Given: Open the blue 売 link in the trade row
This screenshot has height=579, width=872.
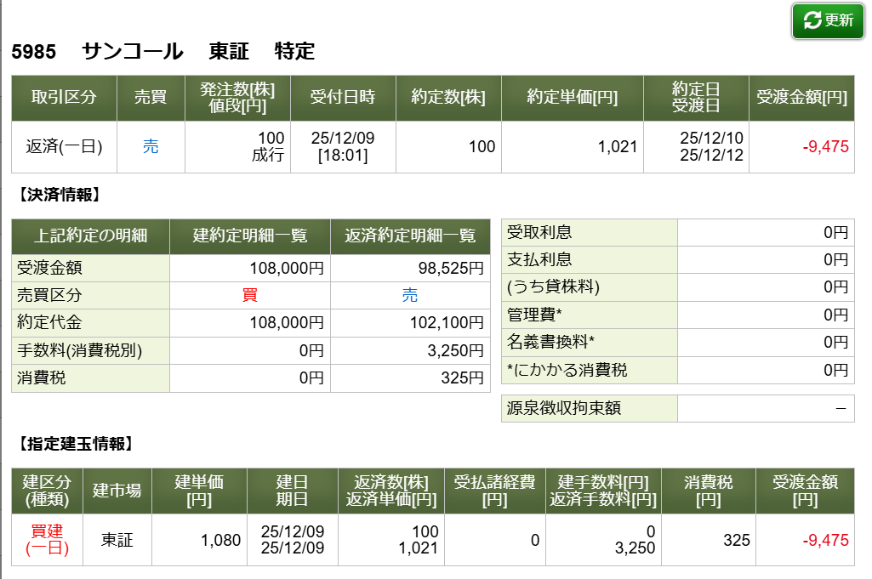Looking at the screenshot, I should [151, 146].
